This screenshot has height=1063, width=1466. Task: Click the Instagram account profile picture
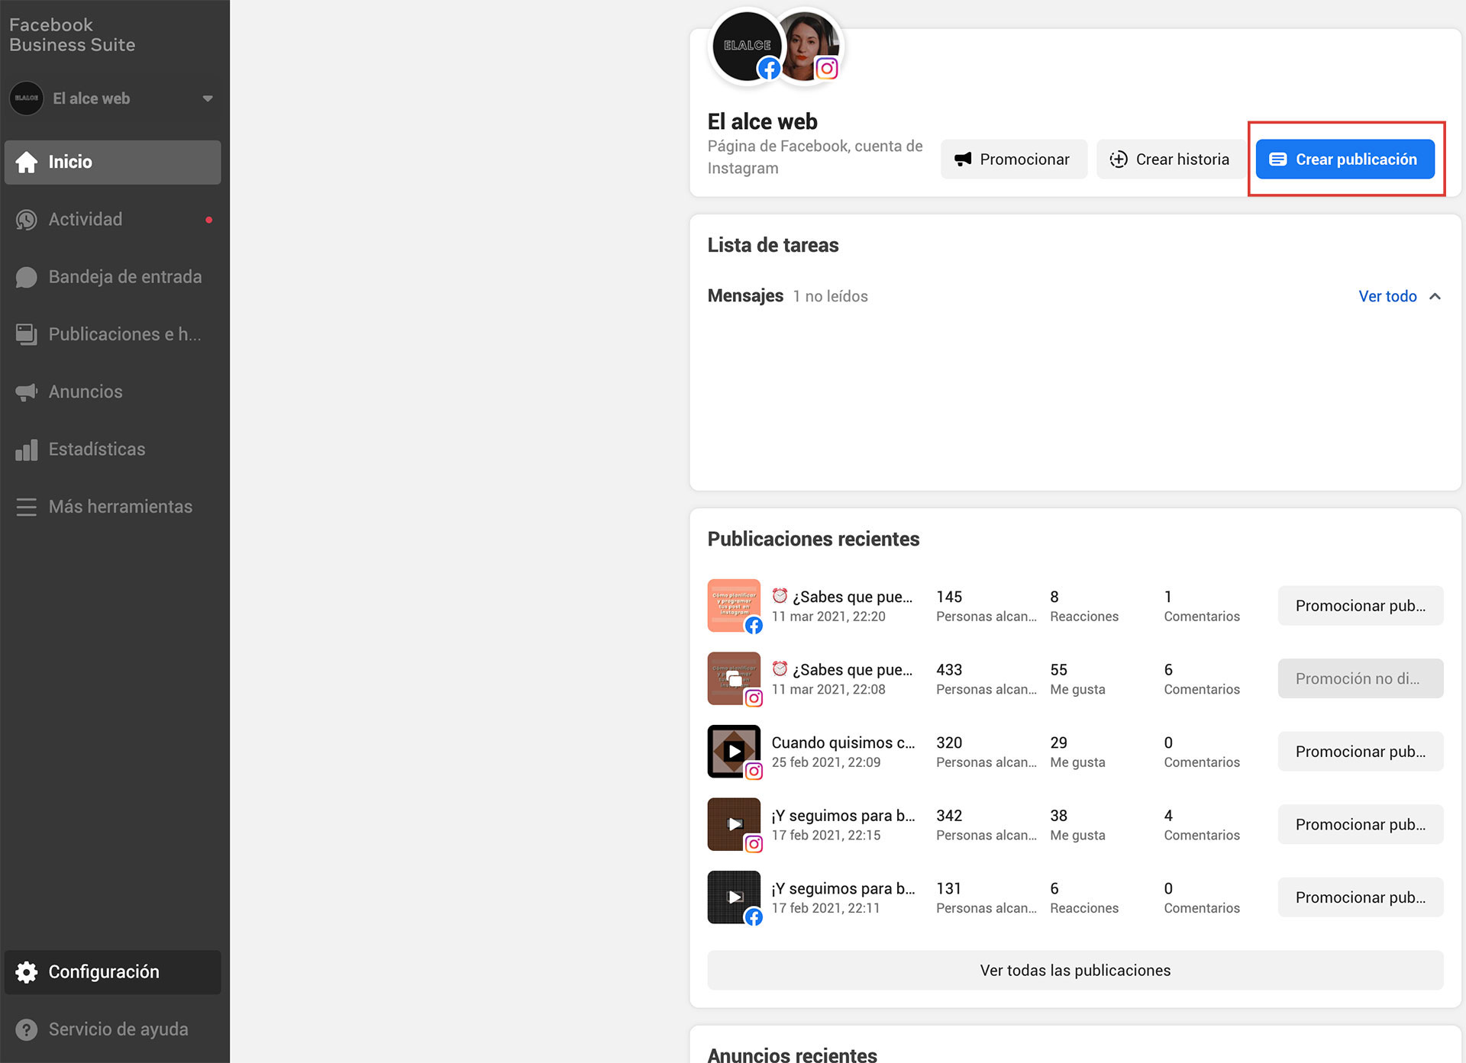[809, 46]
